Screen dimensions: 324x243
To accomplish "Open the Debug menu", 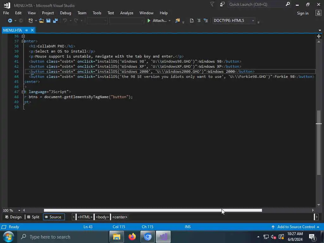I will pyautogui.click(x=65, y=13).
